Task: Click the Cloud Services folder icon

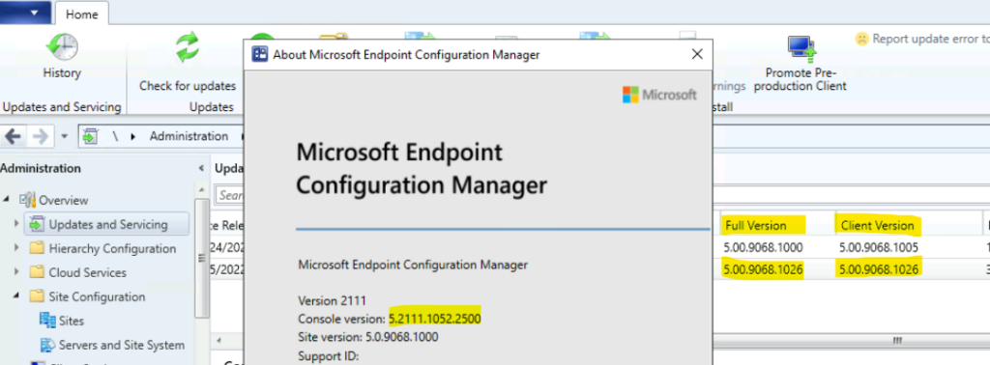Action: point(38,272)
